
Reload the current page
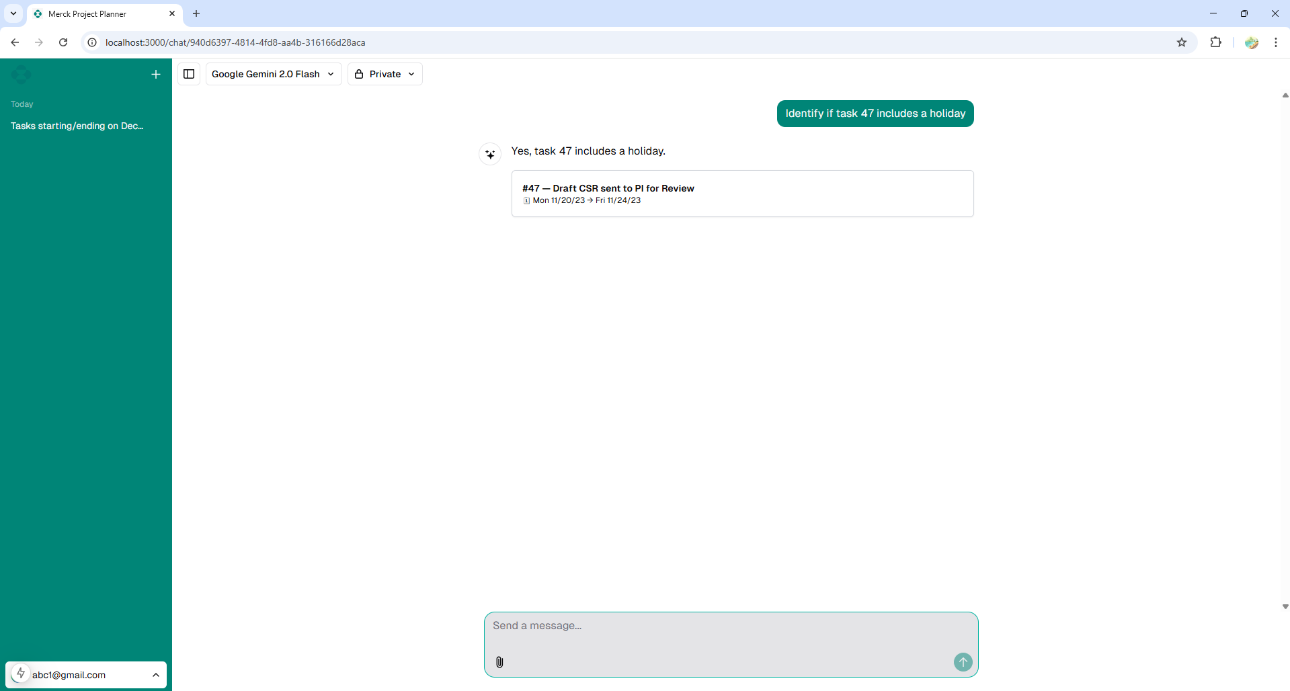point(63,42)
